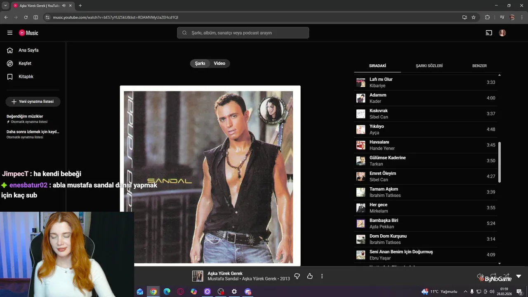Go back in the browser
528x297 pixels.
tap(6, 17)
